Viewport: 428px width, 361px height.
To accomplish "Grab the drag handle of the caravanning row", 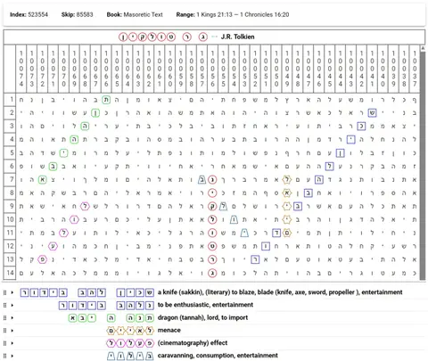I will (4, 356).
